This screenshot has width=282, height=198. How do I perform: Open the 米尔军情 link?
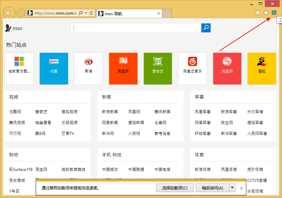(255, 112)
